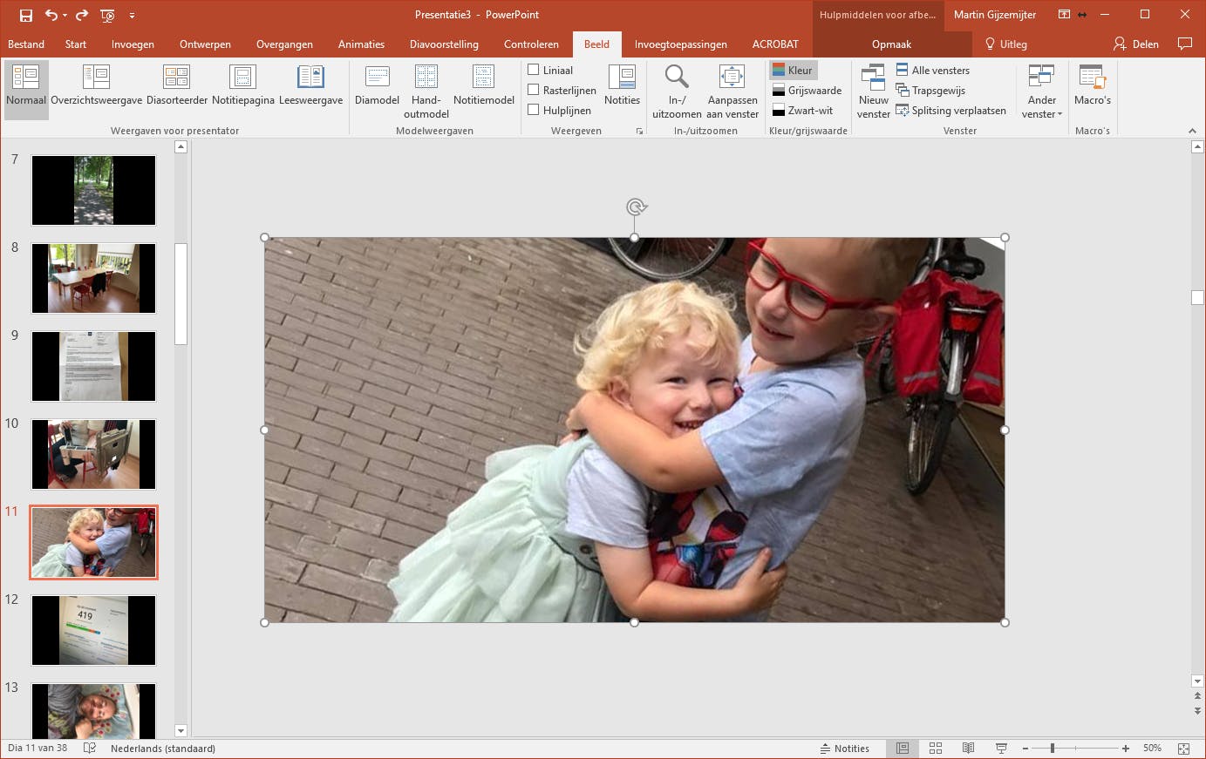Open a Nieuw venster
Viewport: 1206px width, 759px height.
click(873, 90)
